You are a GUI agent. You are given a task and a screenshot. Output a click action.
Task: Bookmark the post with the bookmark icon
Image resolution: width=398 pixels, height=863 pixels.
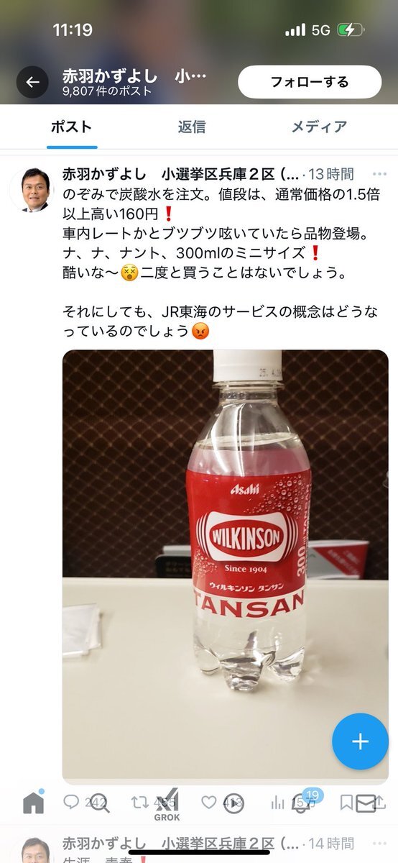(346, 802)
